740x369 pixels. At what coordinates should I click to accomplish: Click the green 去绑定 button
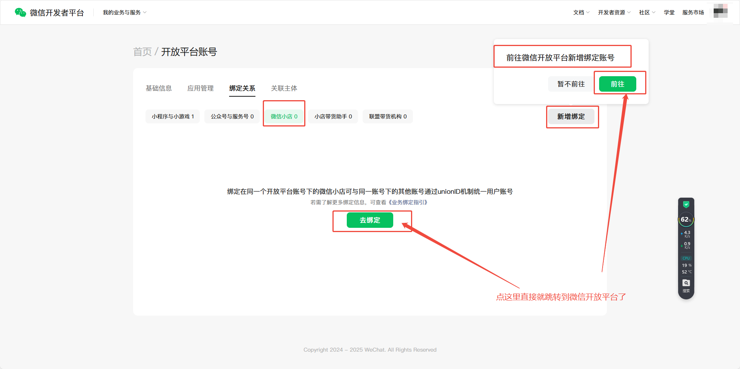tap(370, 220)
